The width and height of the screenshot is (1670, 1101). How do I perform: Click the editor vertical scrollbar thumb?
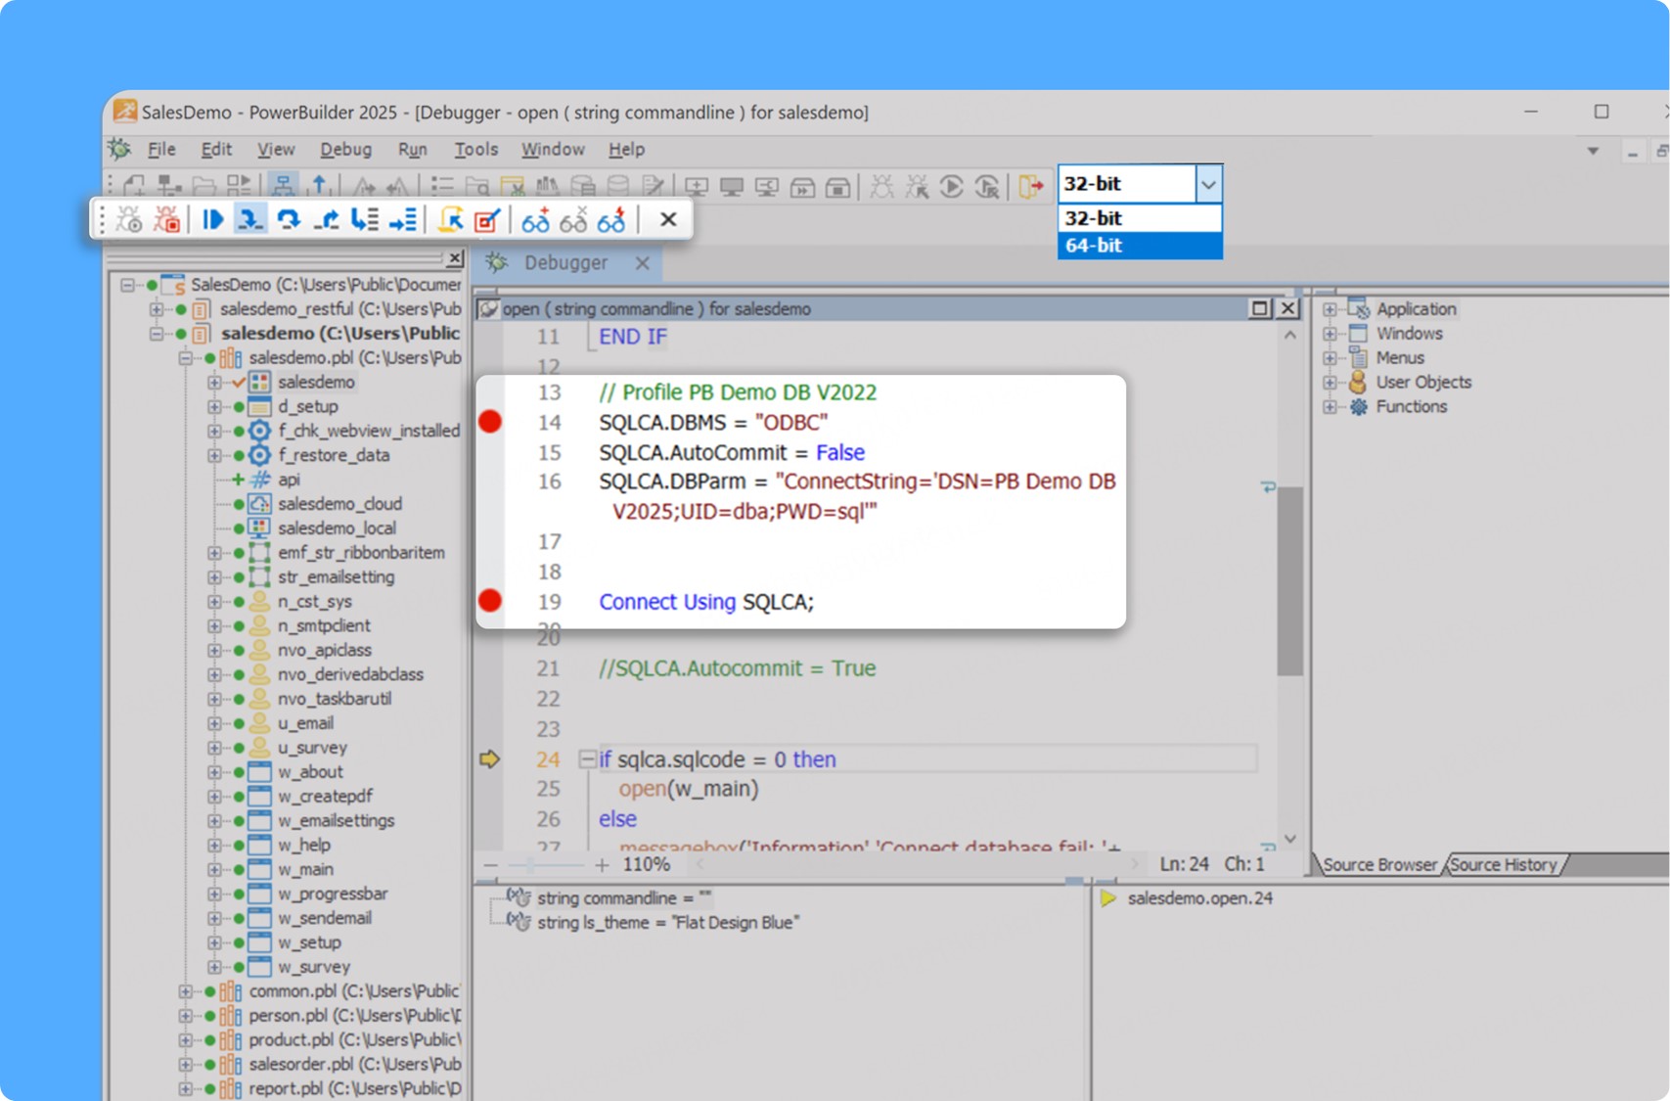[x=1290, y=580]
